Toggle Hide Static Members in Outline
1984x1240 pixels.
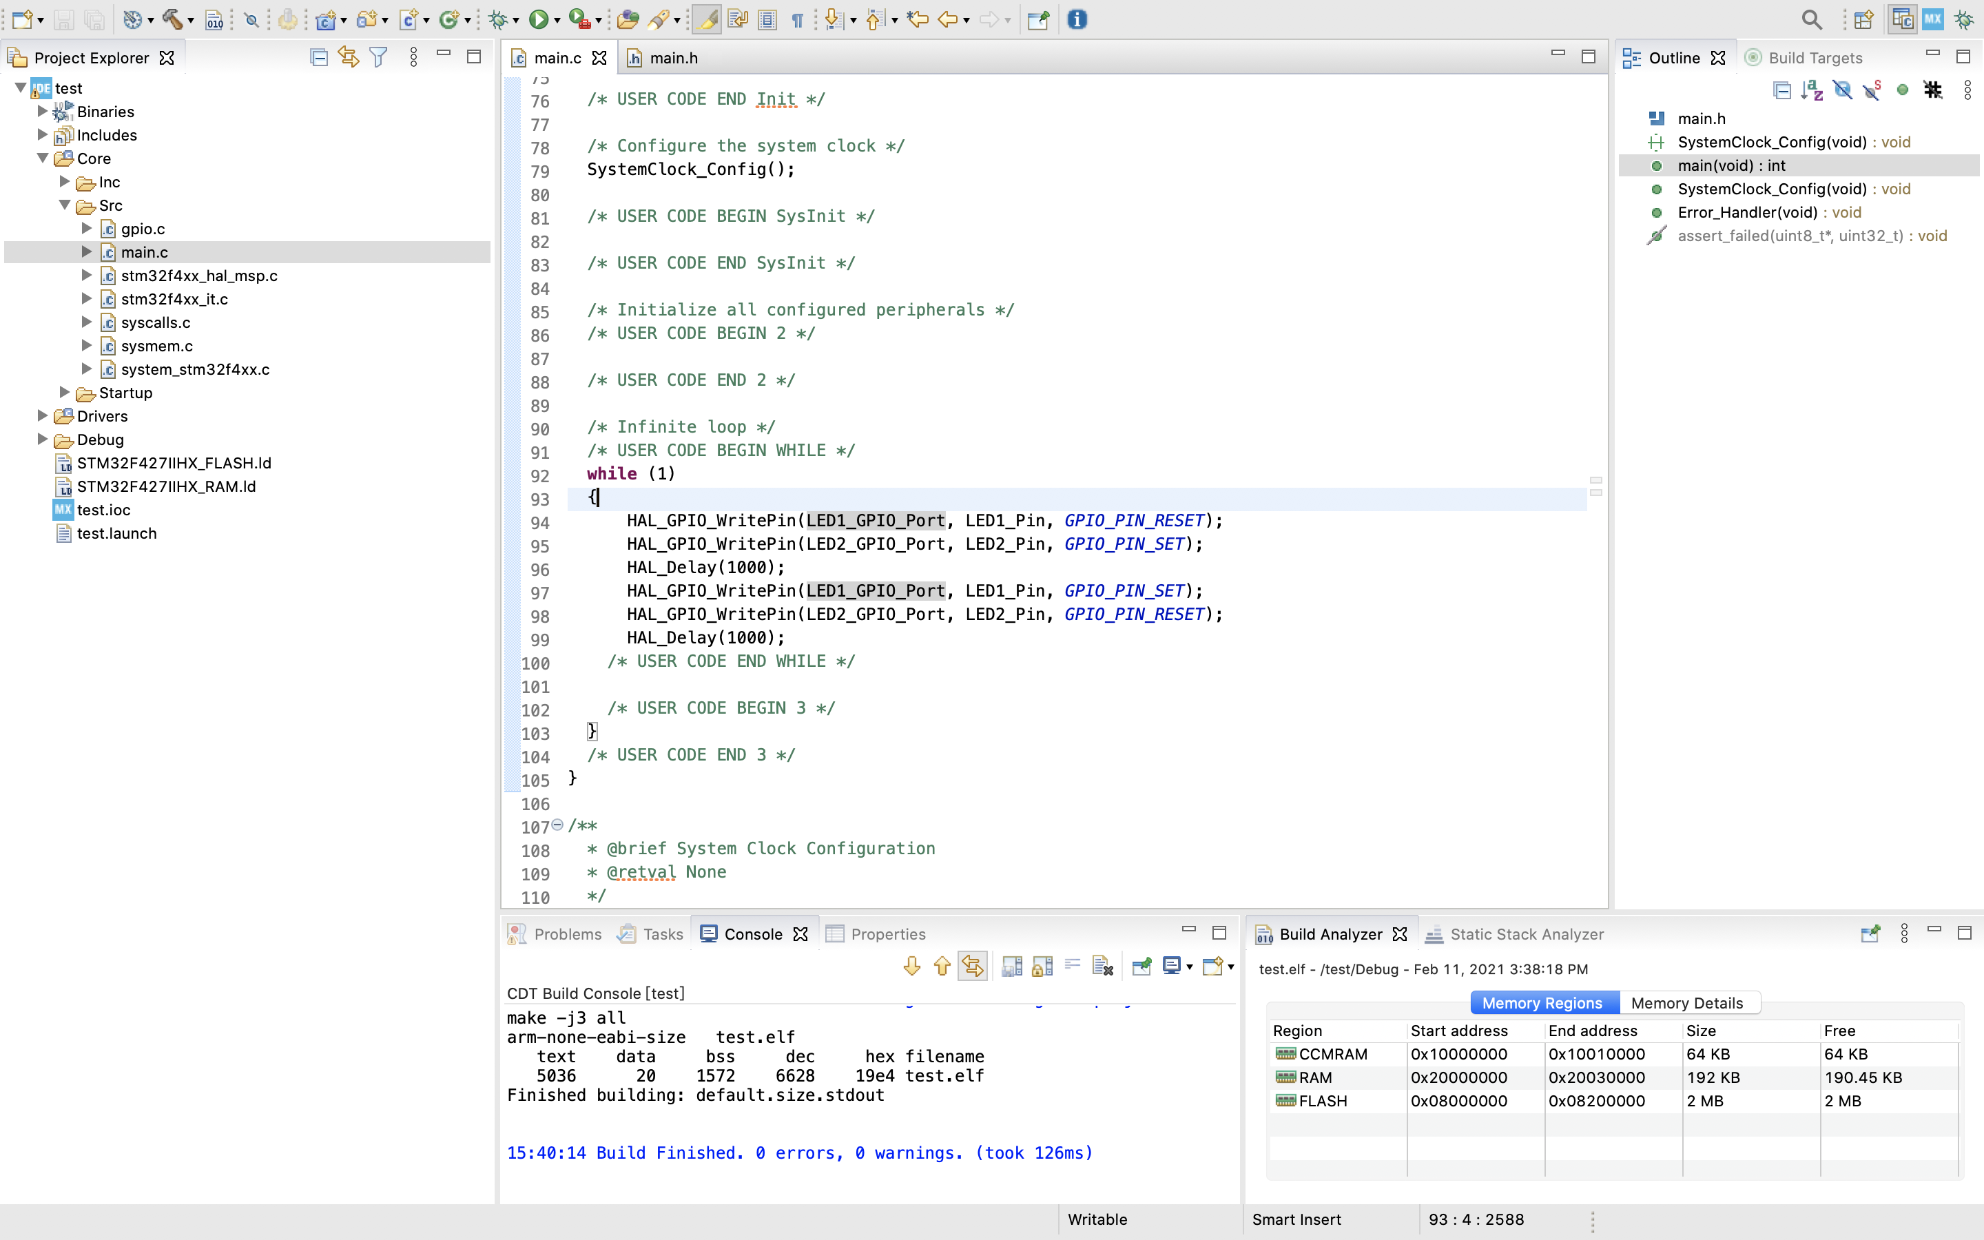point(1872,90)
